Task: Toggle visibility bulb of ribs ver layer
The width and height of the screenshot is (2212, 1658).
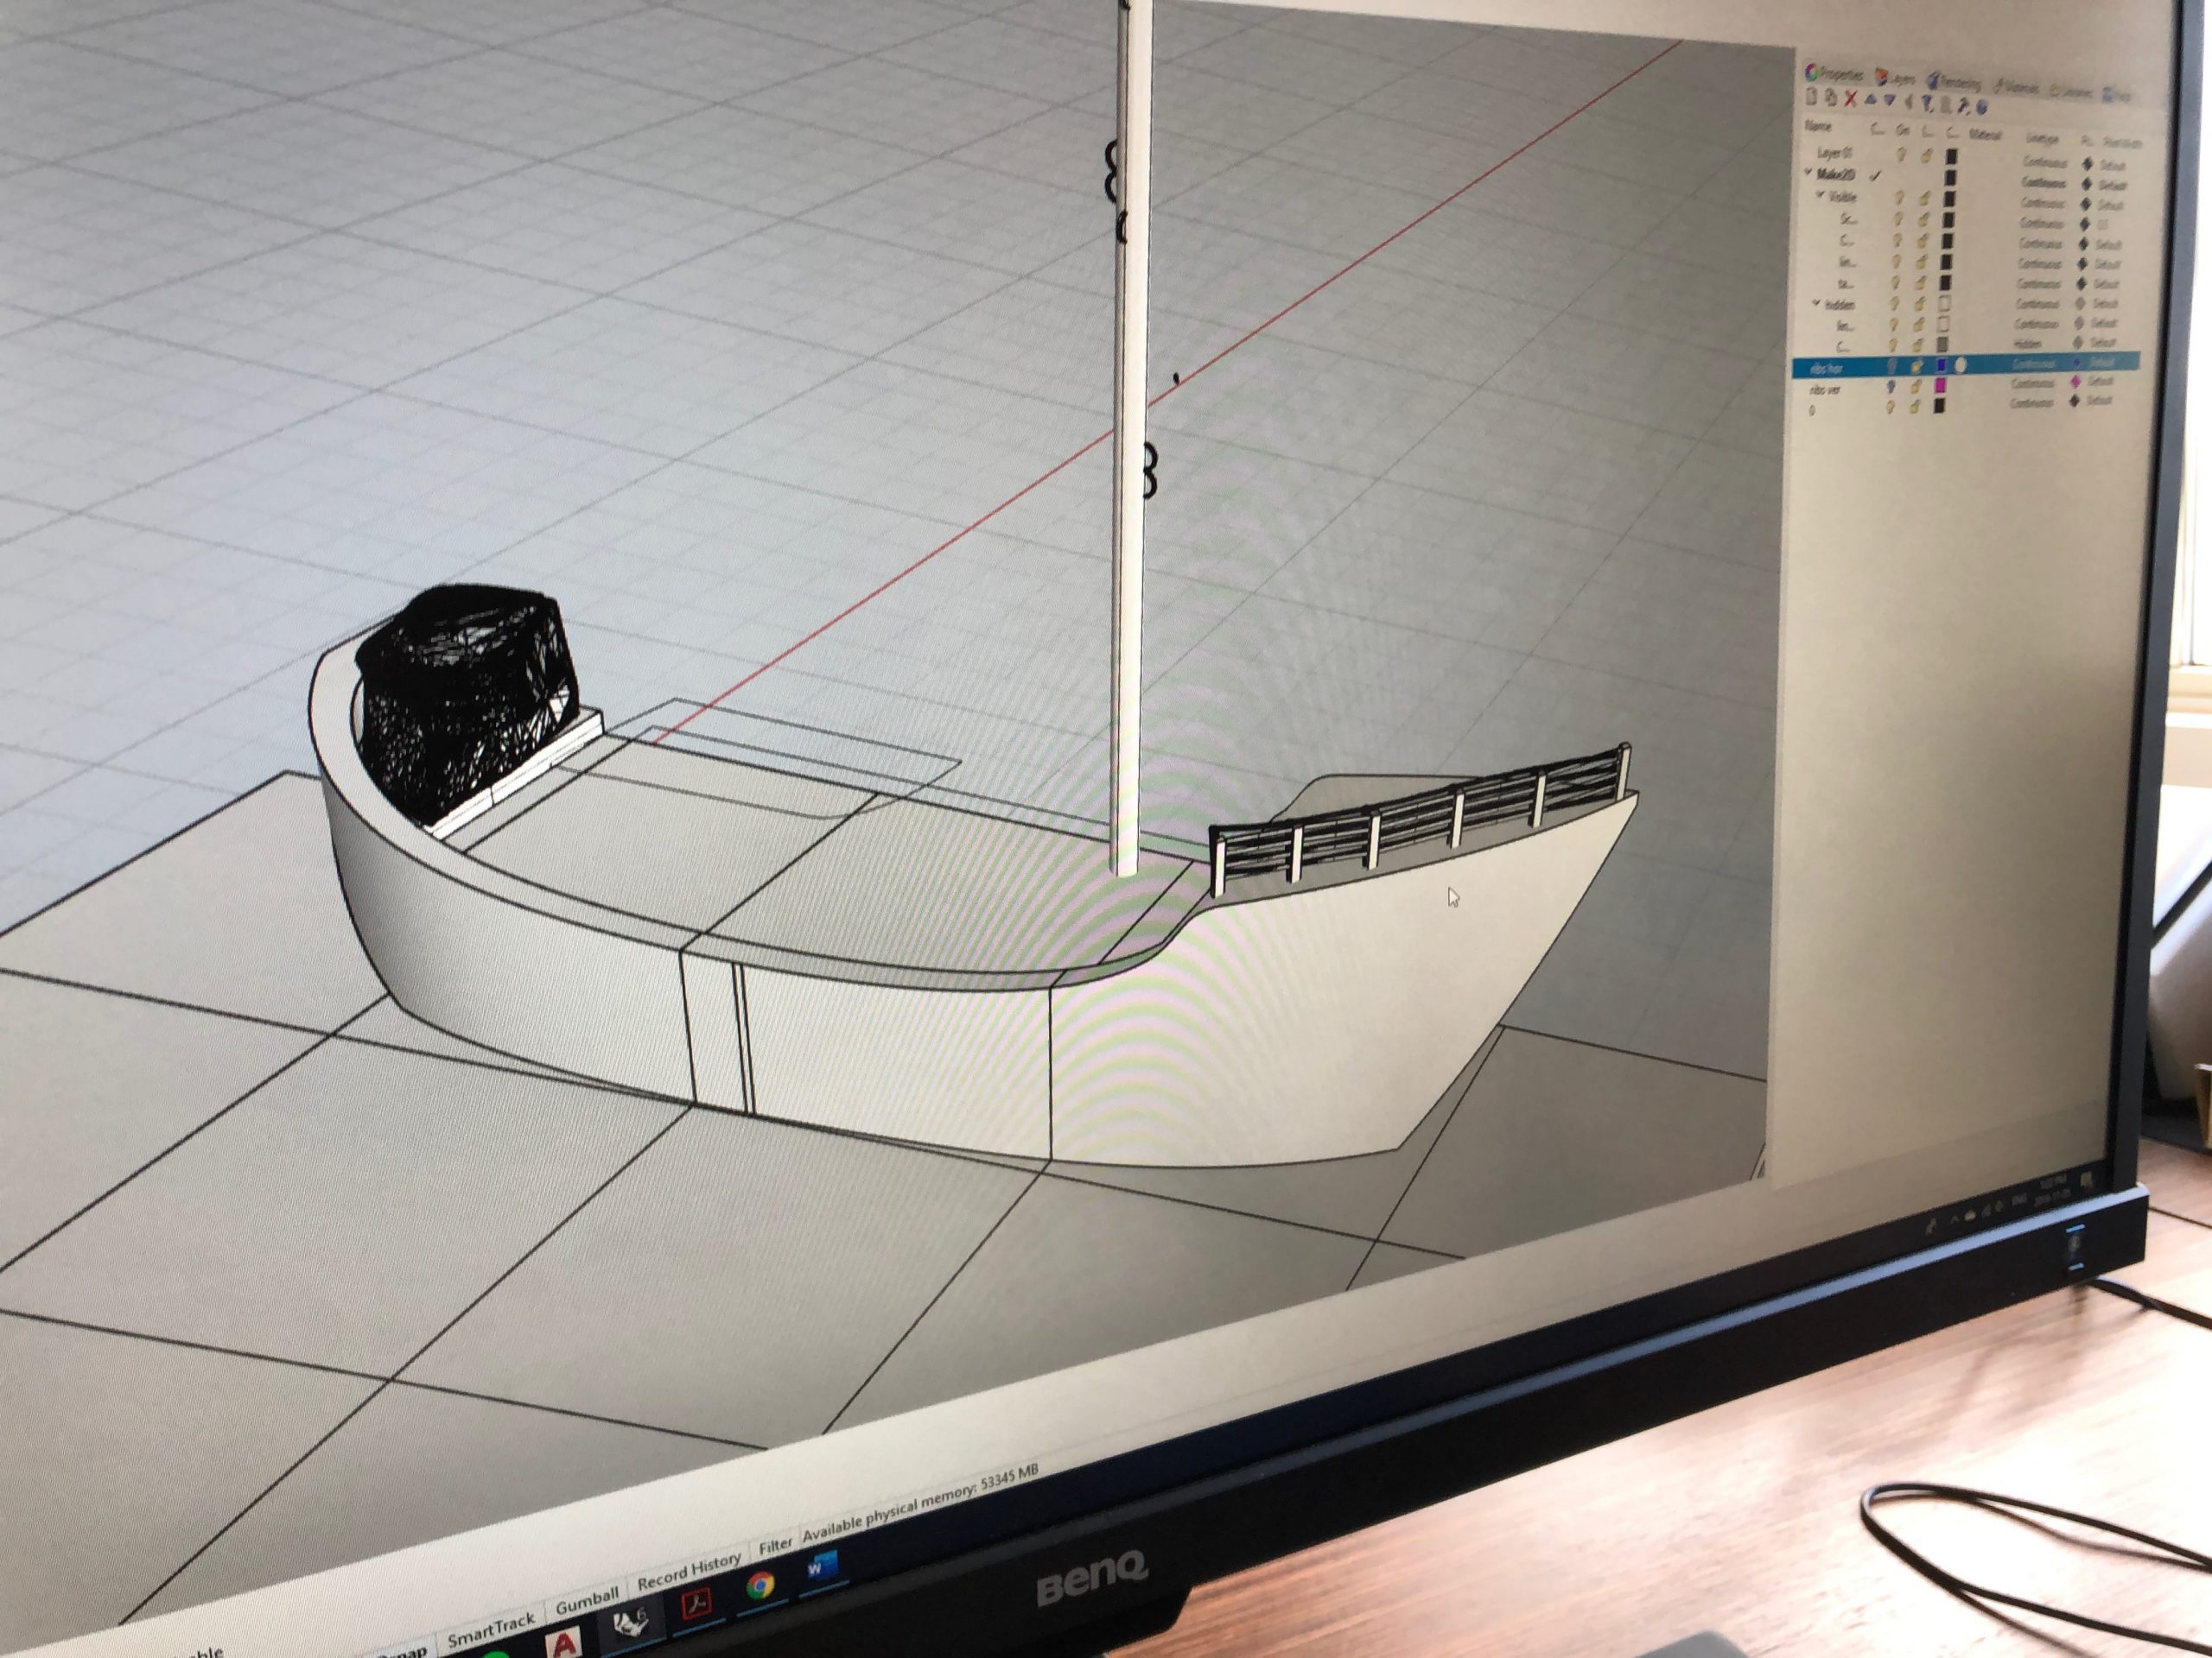Action: point(1890,386)
